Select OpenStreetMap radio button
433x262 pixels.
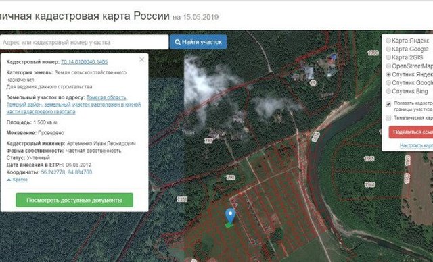pyautogui.click(x=388, y=66)
